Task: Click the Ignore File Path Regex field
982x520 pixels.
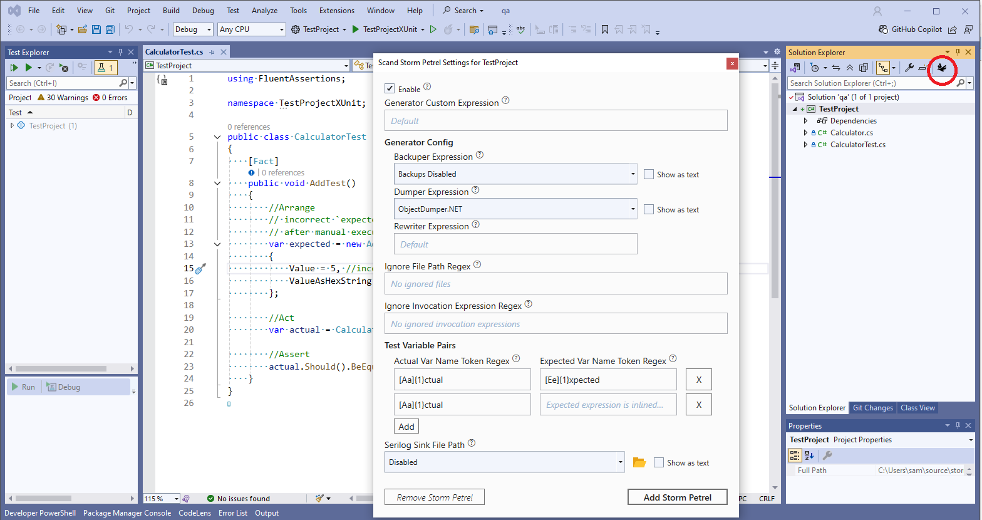Action: point(556,284)
